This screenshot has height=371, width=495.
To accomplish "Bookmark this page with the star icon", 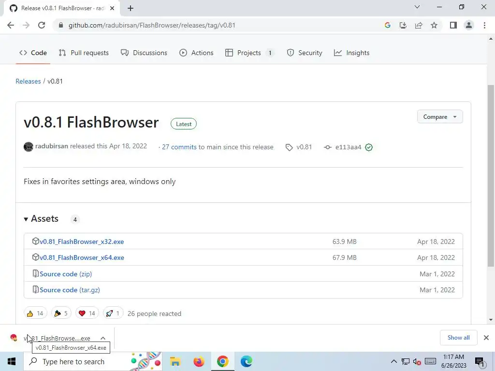I will [x=434, y=25].
